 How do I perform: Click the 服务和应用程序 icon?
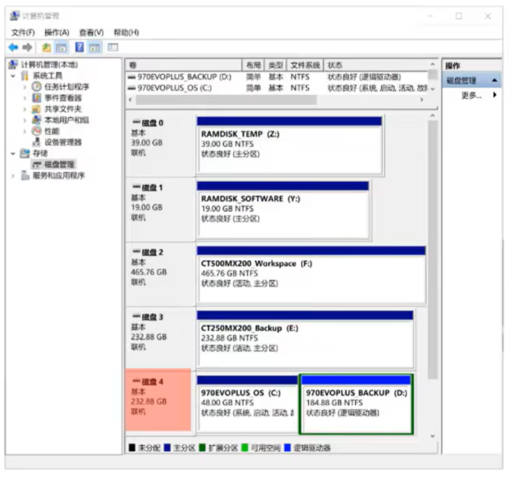tap(25, 176)
